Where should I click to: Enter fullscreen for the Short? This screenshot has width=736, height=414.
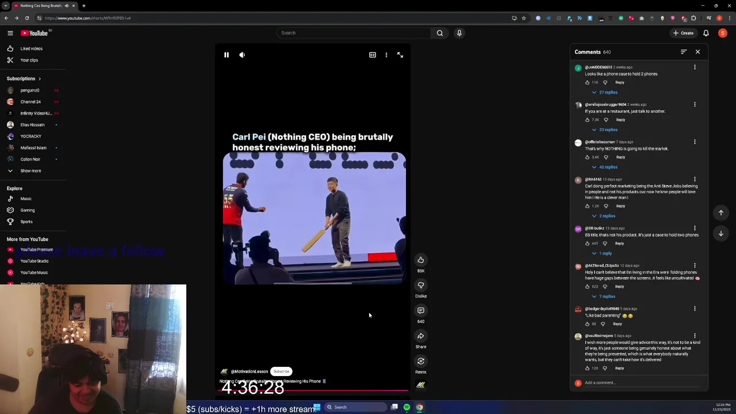coord(400,55)
